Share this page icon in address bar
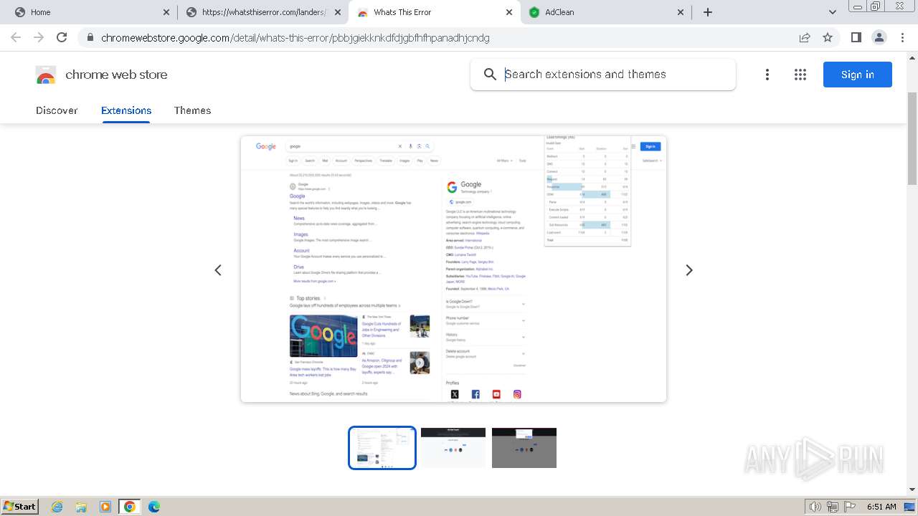 [805, 37]
